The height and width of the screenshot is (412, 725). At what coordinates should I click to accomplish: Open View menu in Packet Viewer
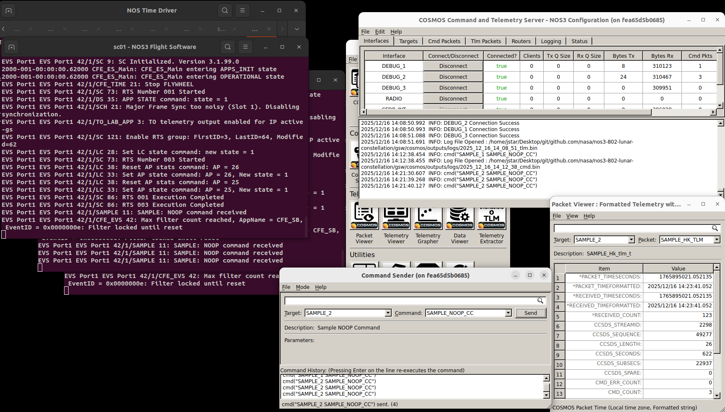[x=572, y=216]
